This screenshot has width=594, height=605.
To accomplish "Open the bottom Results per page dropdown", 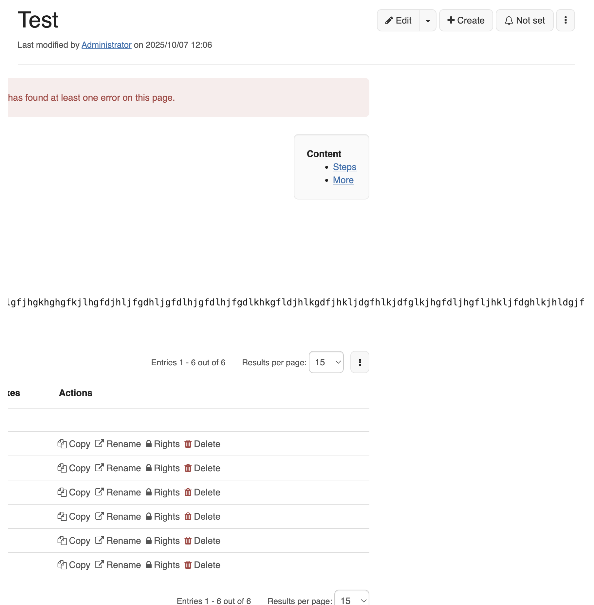I will pyautogui.click(x=352, y=600).
